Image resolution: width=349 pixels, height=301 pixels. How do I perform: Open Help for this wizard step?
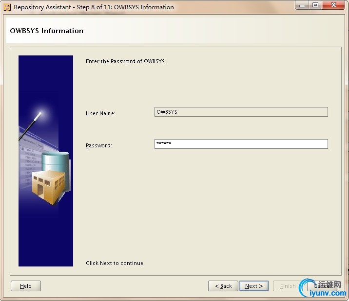point(26,286)
